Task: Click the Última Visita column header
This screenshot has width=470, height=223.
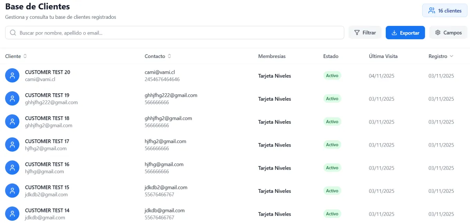Action: 383,56
